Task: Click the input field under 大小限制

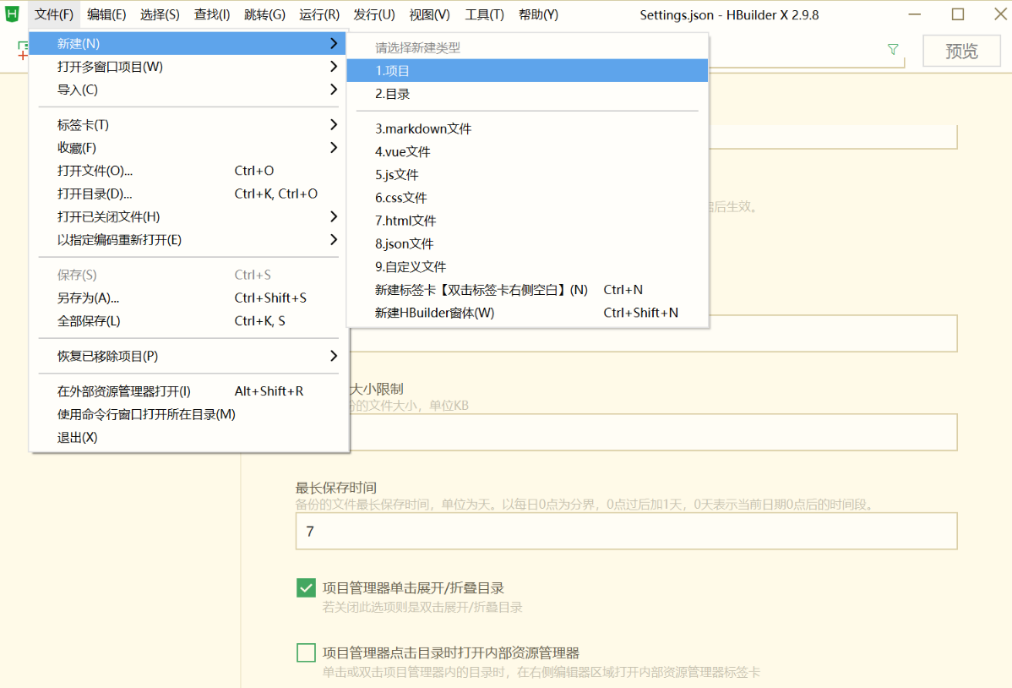Action: tap(653, 432)
